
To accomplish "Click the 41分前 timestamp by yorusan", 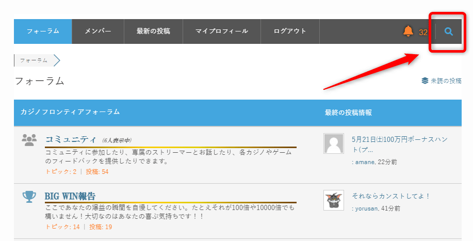I will click(390, 208).
